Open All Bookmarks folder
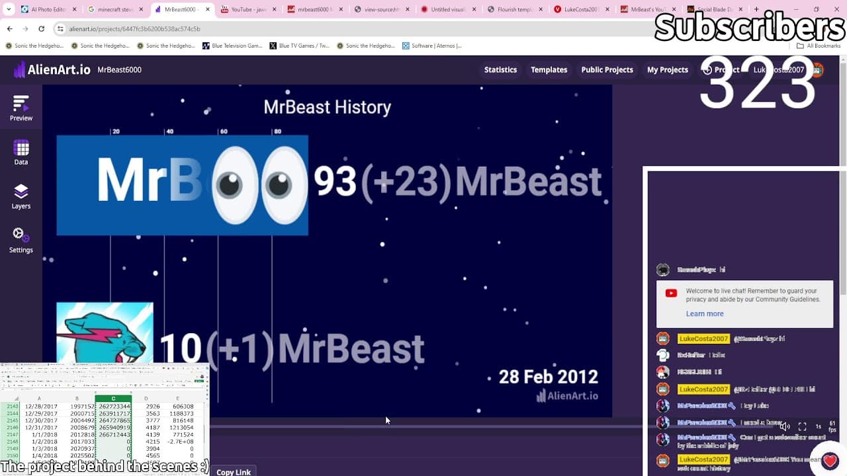This screenshot has height=476, width=847. click(x=819, y=46)
